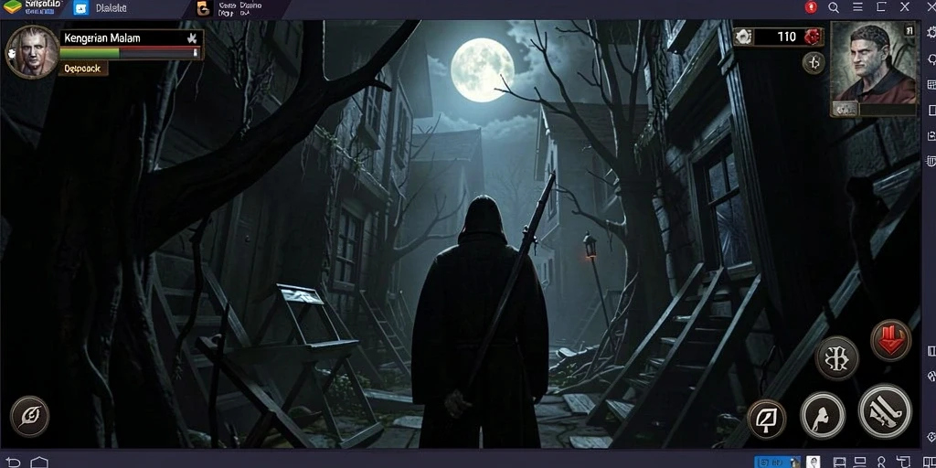Screen dimensions: 936x468
Task: Click the blue highlighted item in bottom bar
Action: pyautogui.click(x=777, y=462)
